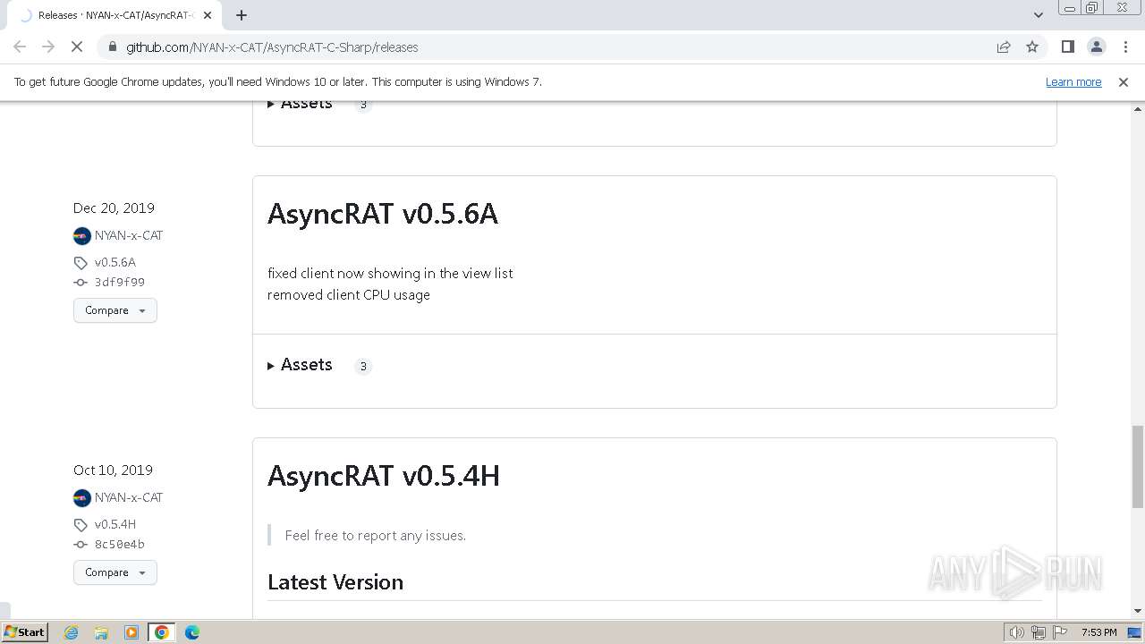The image size is (1145, 644).
Task: Close the Releases tab
Action: pos(208,15)
